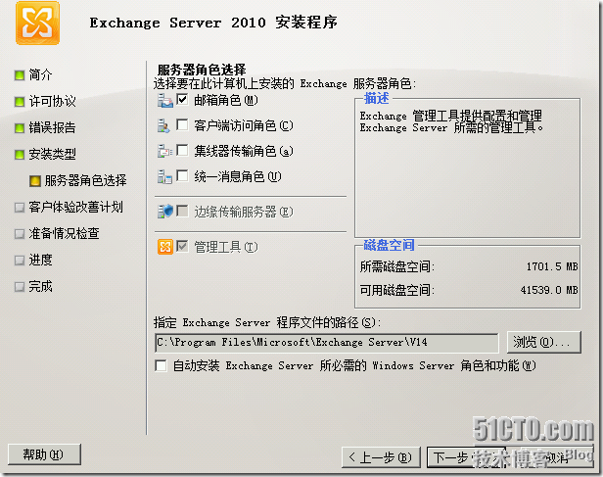
Task: Click the Unified Messaging role (统一消息角色) icon
Action: tap(164, 176)
